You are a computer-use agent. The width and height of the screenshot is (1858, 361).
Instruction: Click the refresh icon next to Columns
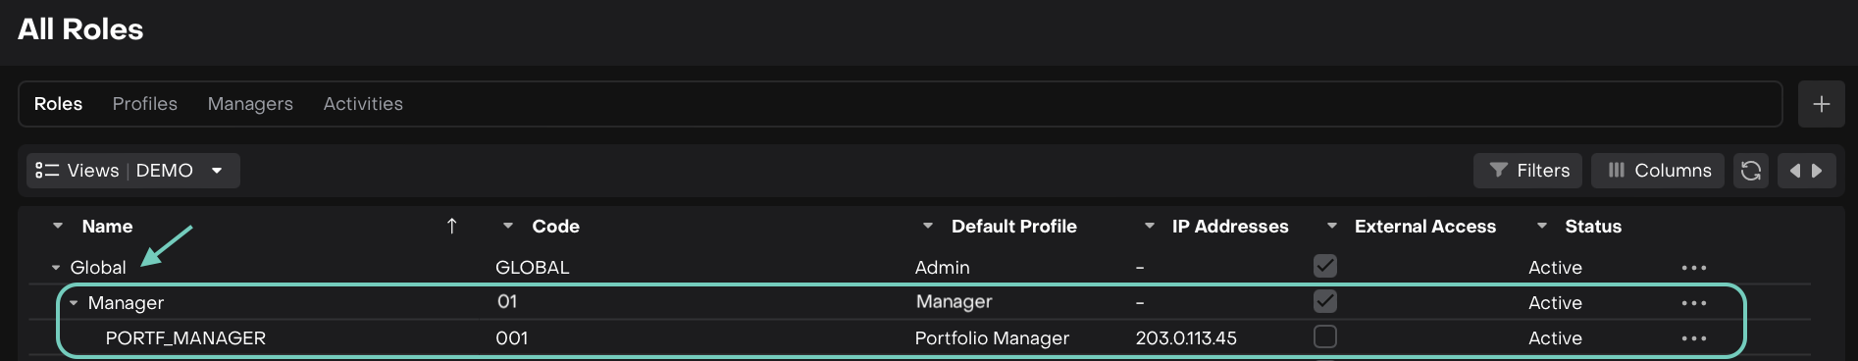[x=1750, y=171]
